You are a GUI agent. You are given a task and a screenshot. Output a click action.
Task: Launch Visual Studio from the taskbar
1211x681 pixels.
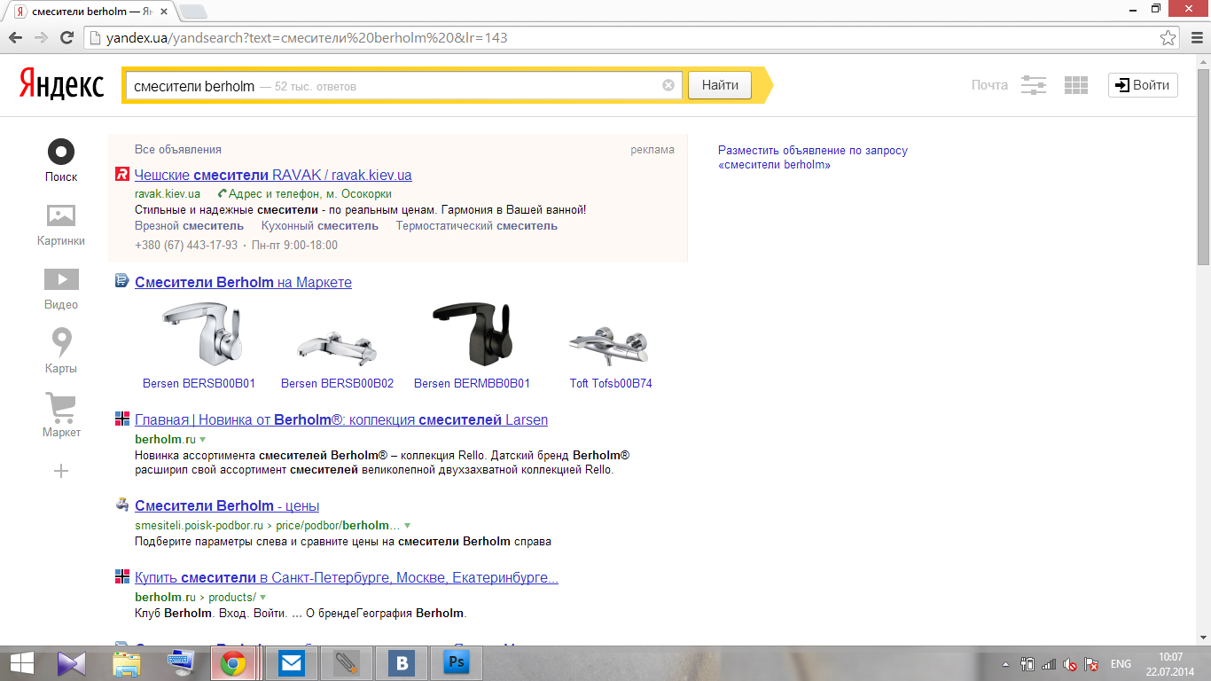coord(71,663)
